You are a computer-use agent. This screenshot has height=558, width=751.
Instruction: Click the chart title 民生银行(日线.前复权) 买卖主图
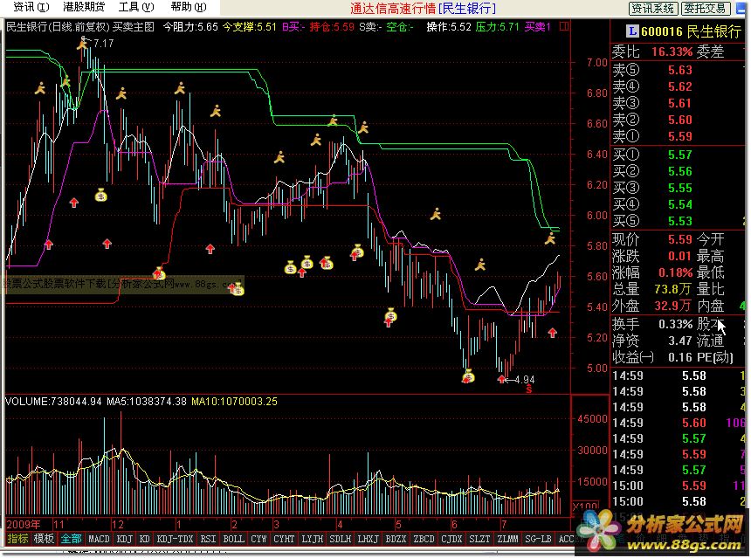[80, 27]
